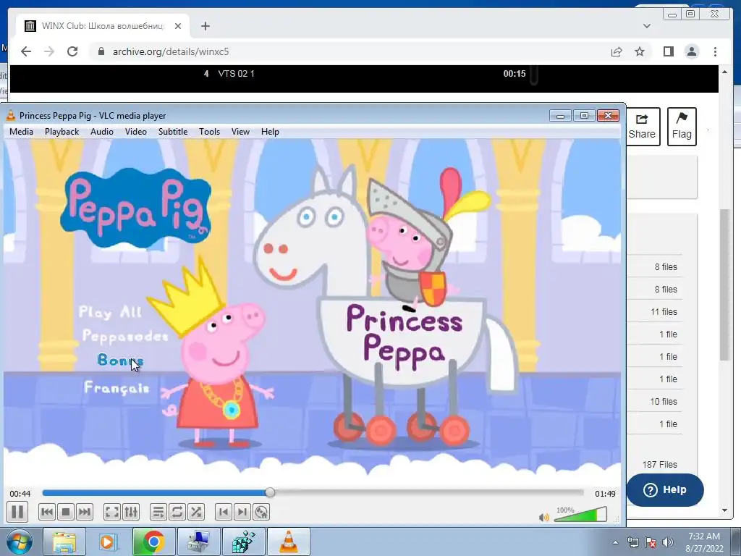Open the system volume tray icon
This screenshot has height=556, width=741.
[x=668, y=543]
